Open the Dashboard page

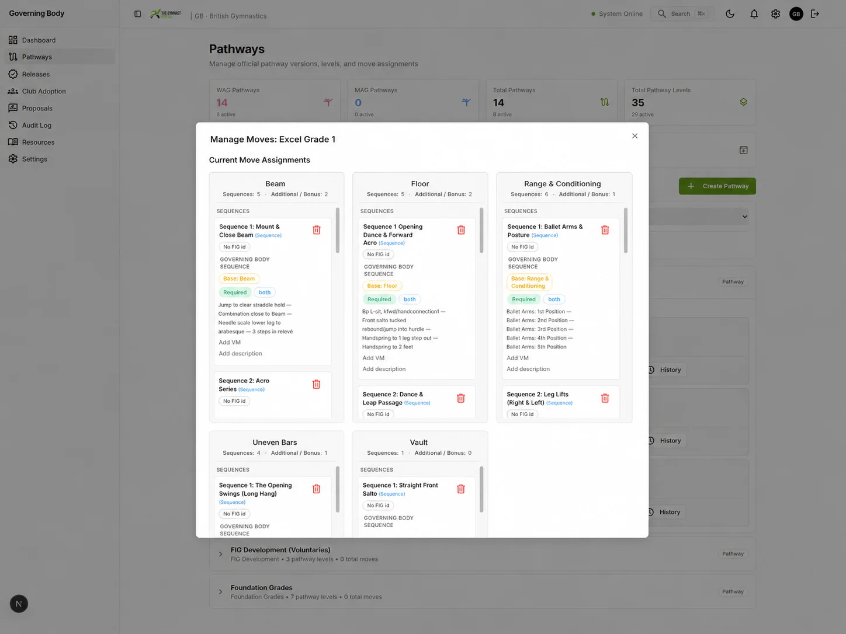[x=60, y=40]
